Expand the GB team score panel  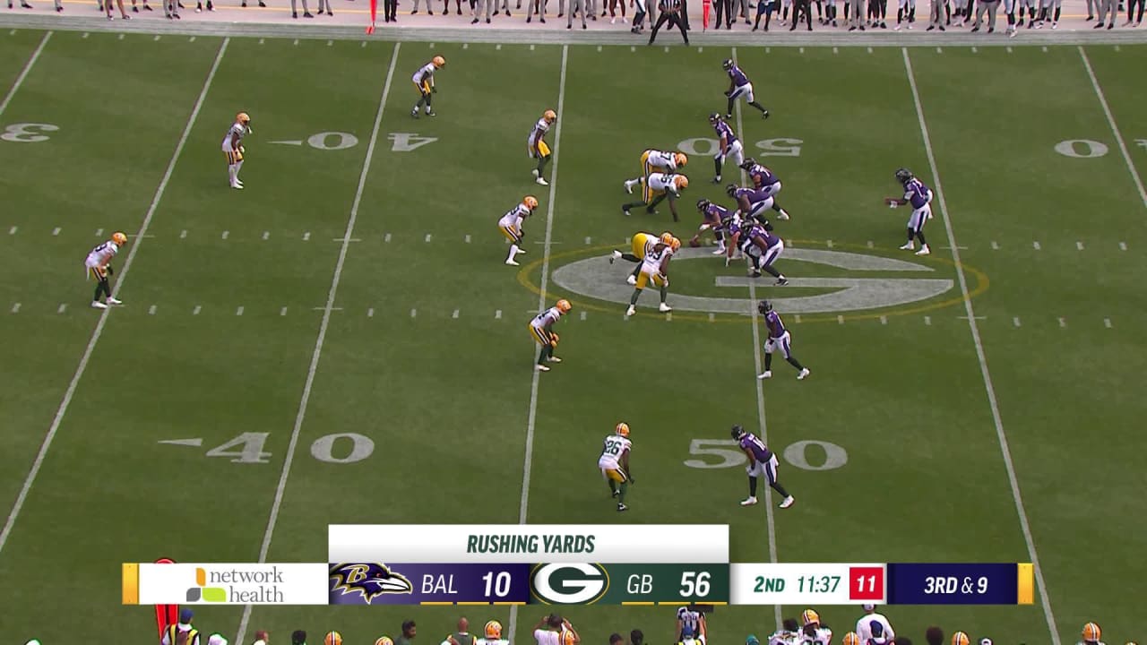638,581
